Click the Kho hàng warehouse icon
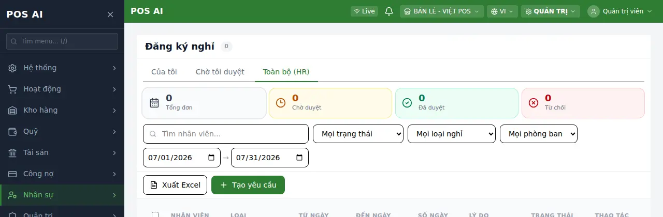 point(13,110)
